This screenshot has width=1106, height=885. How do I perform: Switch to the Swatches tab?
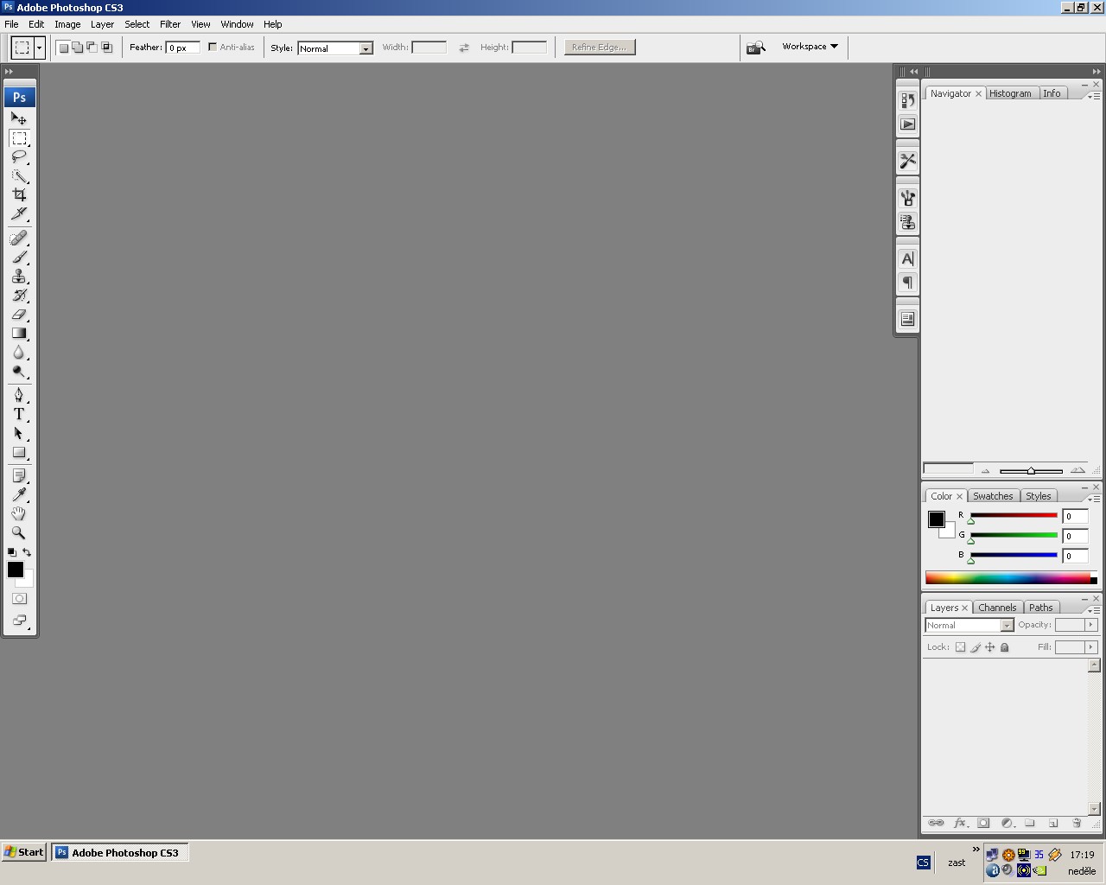point(992,496)
